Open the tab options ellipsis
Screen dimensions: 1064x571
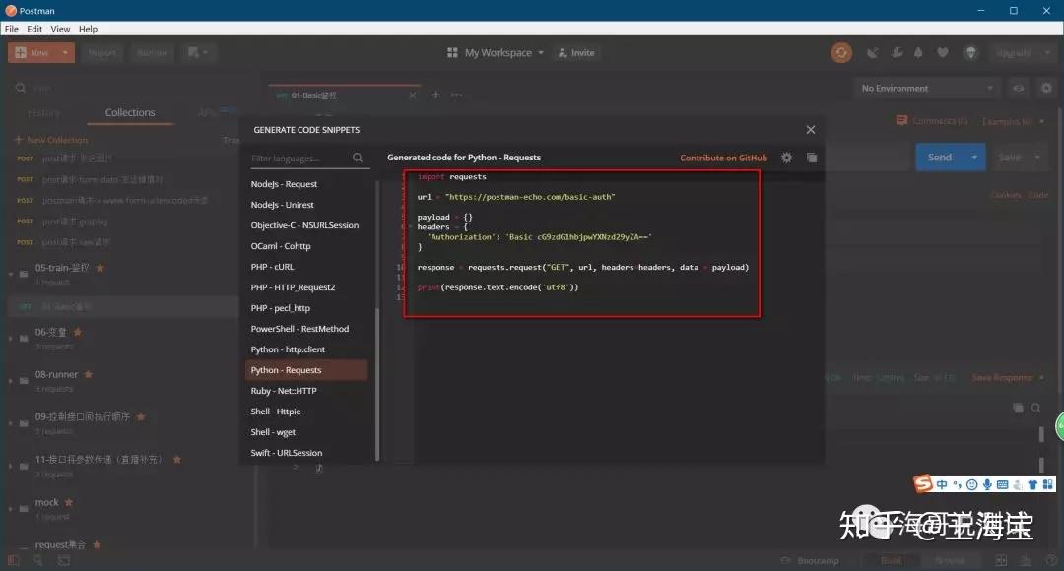point(457,95)
